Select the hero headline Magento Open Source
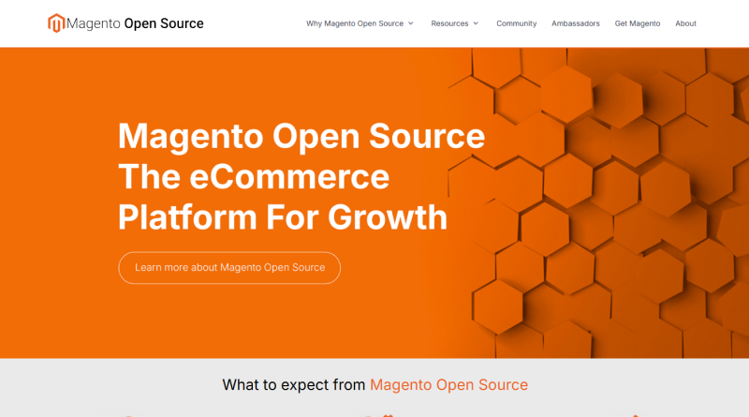This screenshot has height=417, width=749. point(301,136)
